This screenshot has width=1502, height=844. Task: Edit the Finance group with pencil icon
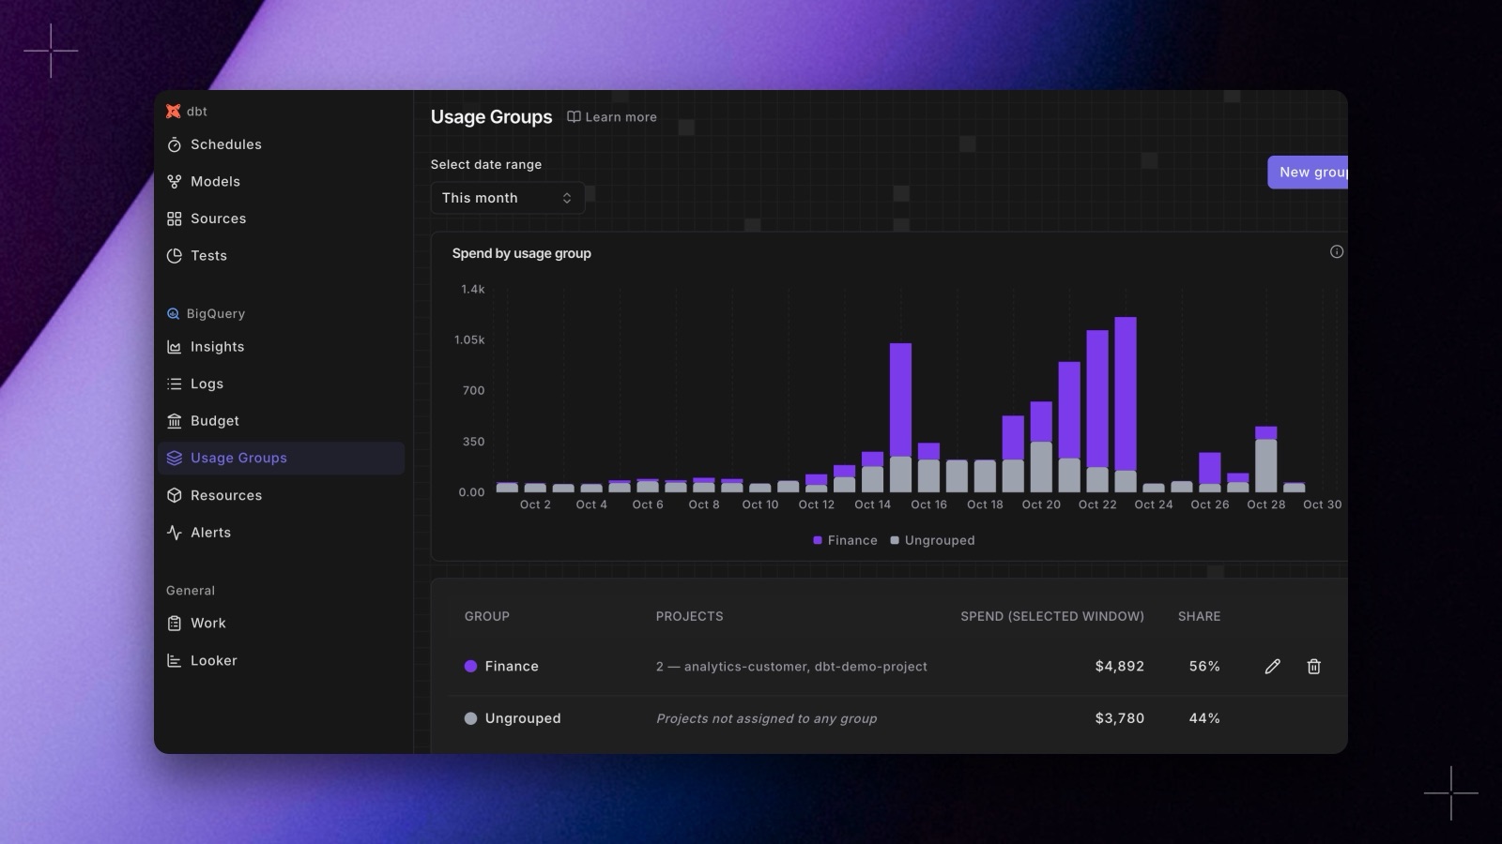[x=1272, y=667]
